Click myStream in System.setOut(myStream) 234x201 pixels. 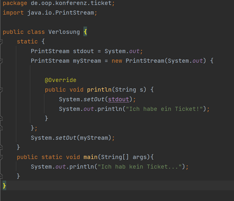[x=94, y=138]
